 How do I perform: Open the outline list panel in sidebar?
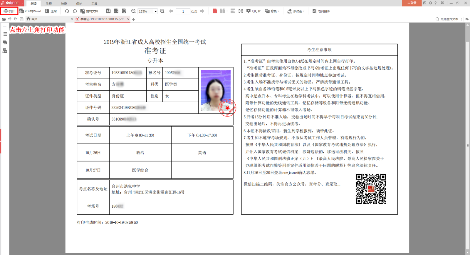click(x=5, y=34)
